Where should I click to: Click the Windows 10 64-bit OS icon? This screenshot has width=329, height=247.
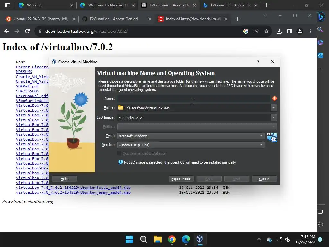click(272, 137)
